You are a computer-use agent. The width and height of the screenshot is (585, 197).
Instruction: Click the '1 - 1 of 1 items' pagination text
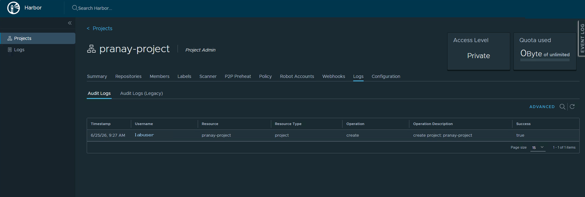[x=564, y=147]
